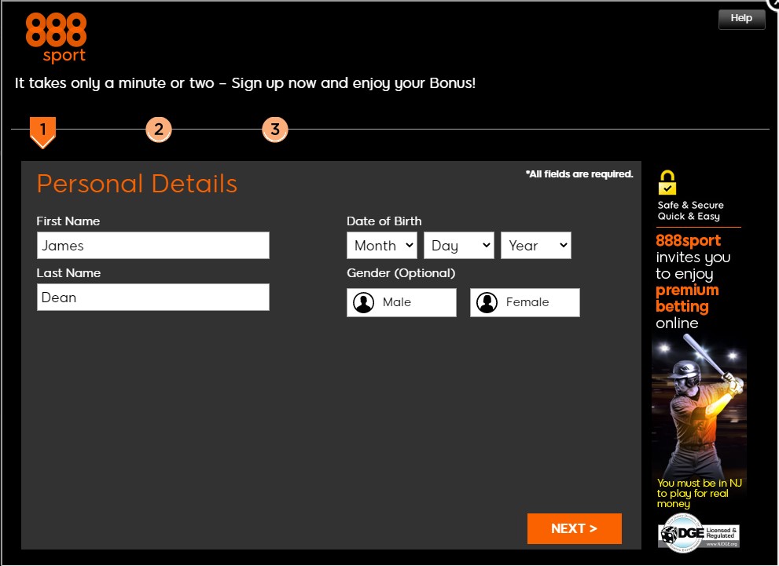
Task: Click the DGE Licensed & Regulated badge
Action: [699, 534]
